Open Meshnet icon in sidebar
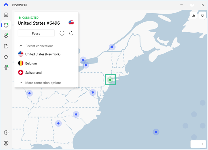Image resolution: width=208 pixels, height=150 pixels. pos(6,57)
